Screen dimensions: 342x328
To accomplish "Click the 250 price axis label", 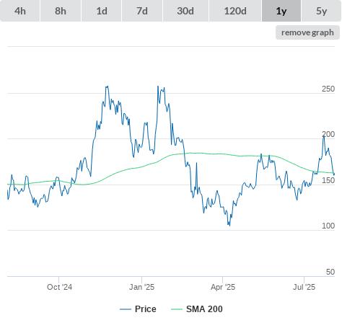I will tap(328, 89).
